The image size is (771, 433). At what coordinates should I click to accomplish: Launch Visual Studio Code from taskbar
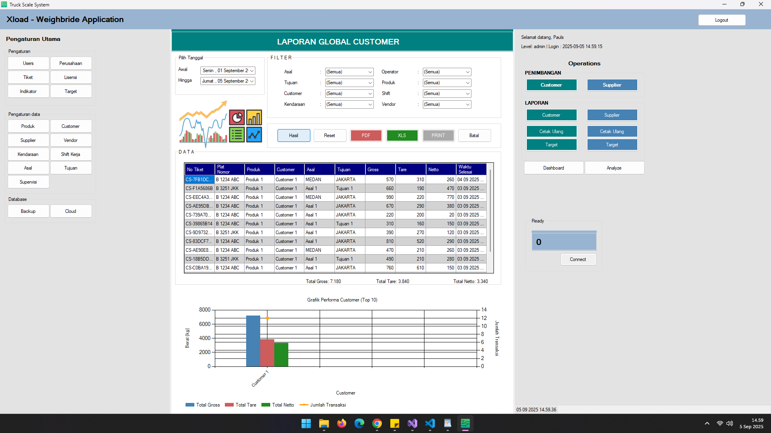pyautogui.click(x=430, y=423)
